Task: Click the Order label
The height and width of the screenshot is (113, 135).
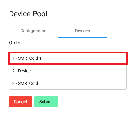Action: [x=15, y=43]
